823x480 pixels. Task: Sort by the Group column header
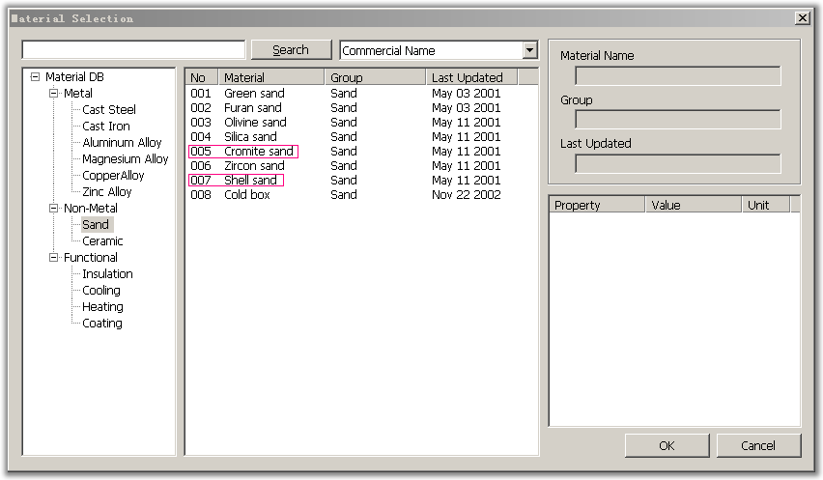click(x=375, y=77)
